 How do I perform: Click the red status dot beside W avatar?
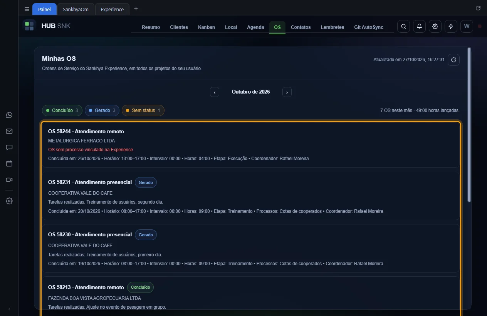(480, 26)
